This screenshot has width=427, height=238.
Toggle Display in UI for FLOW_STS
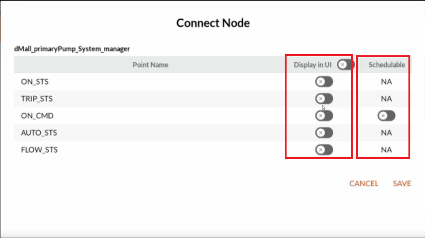(324, 150)
